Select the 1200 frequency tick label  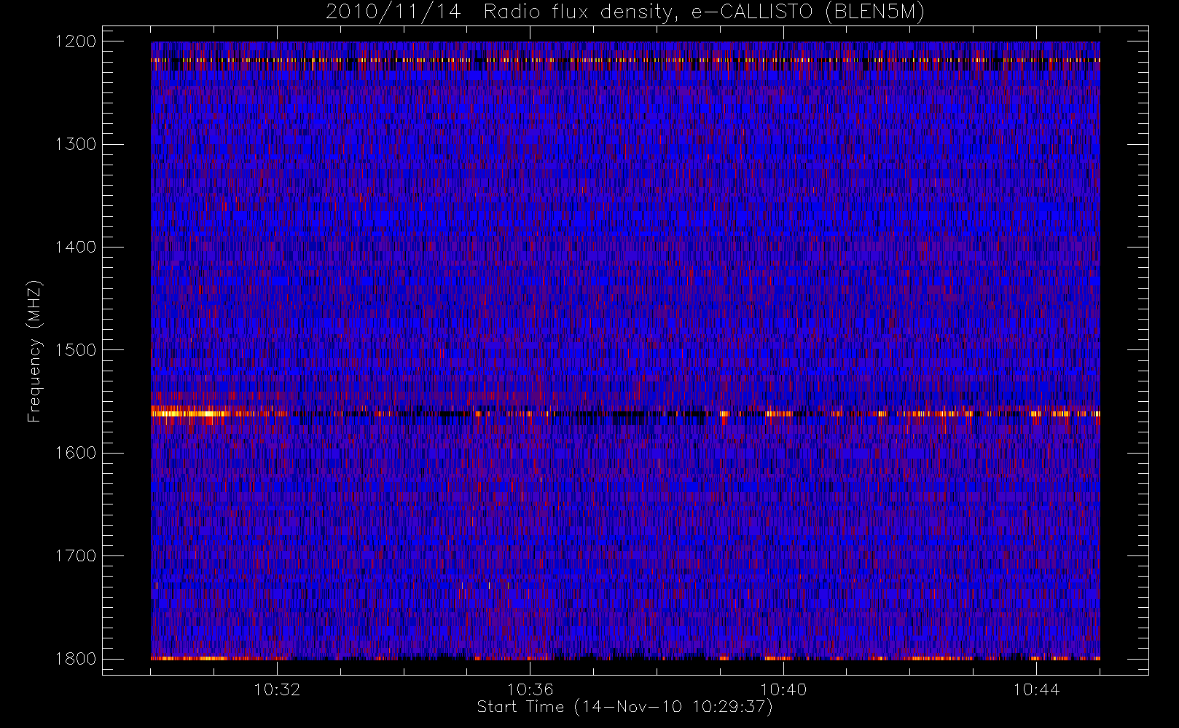(x=76, y=41)
